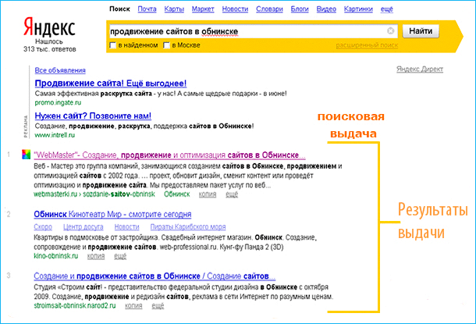This screenshot has height=324, width=476.
Task: Click the webmasterki.ru result URL
Action: click(x=94, y=194)
